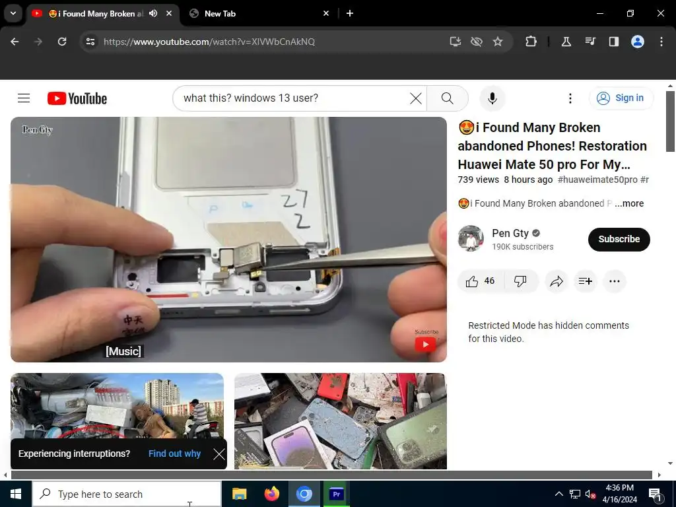Go to the YouTube home logo
Screen dimensions: 676x507
[77, 98]
